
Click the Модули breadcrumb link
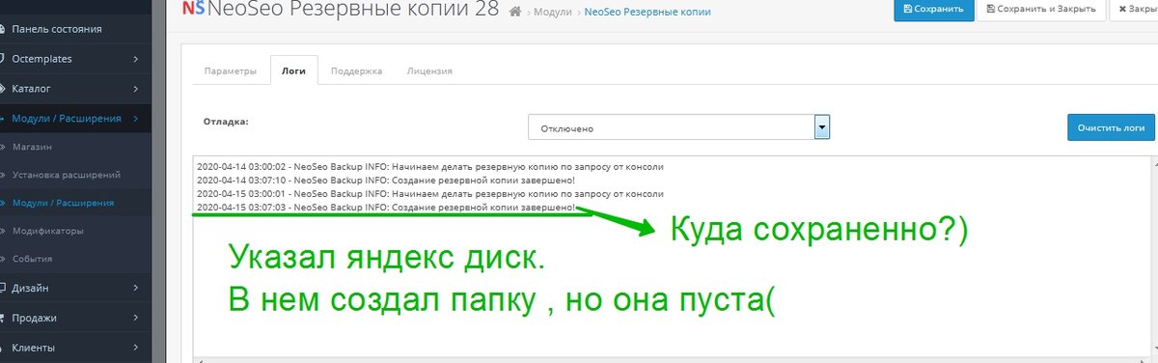554,12
